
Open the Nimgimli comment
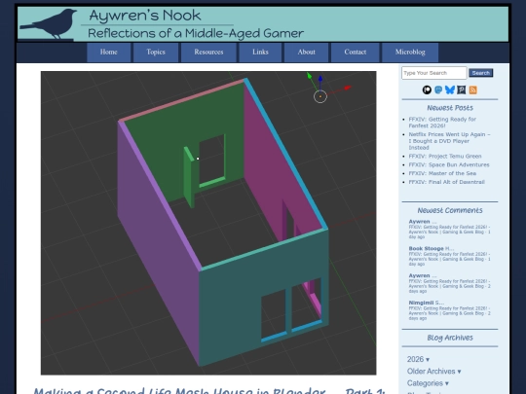[x=449, y=310]
